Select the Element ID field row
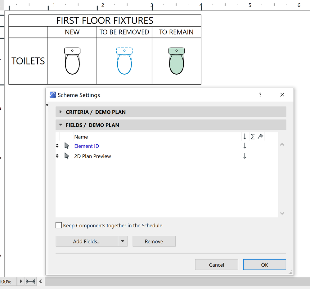Viewport: 310px width, 289px height. click(167, 146)
